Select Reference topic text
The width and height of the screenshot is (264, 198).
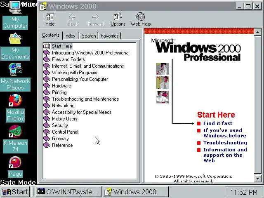(x=62, y=145)
